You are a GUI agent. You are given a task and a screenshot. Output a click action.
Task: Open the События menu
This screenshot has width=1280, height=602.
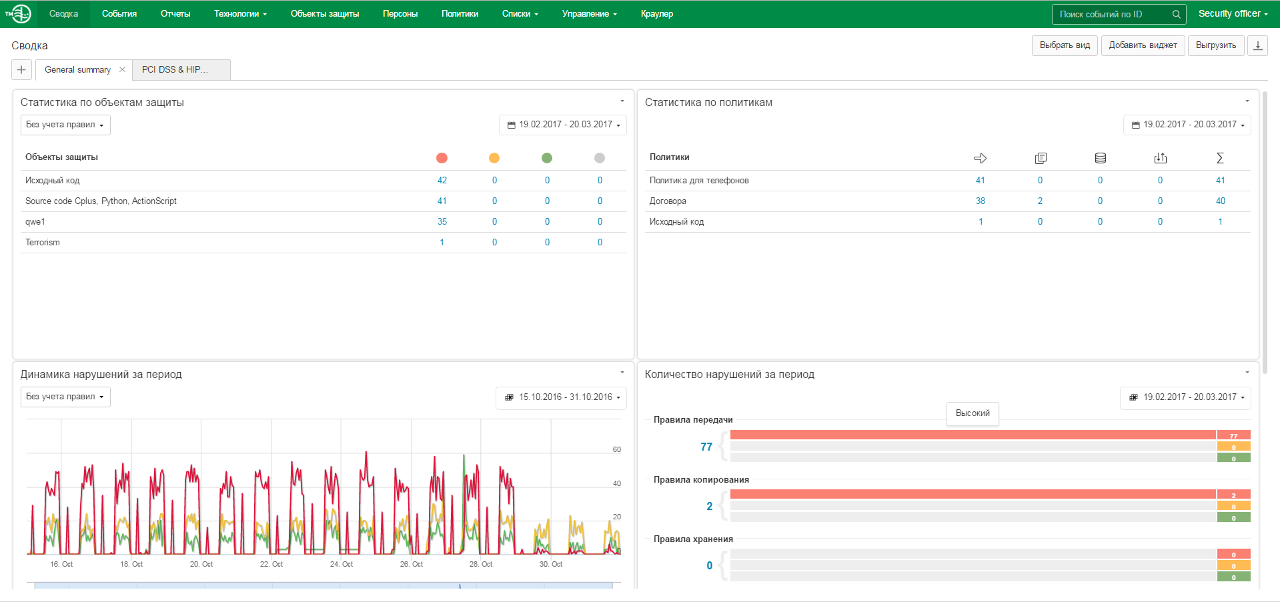coord(119,14)
